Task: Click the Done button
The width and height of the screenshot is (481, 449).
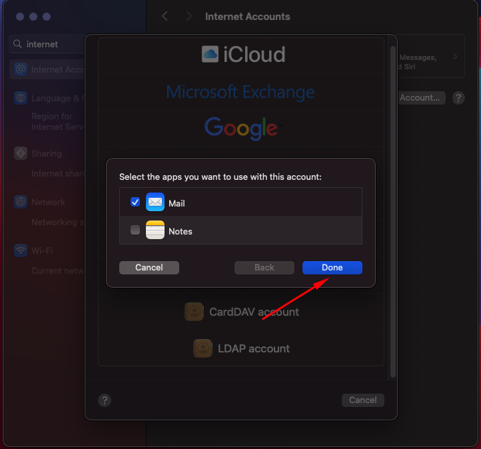Action: [332, 267]
